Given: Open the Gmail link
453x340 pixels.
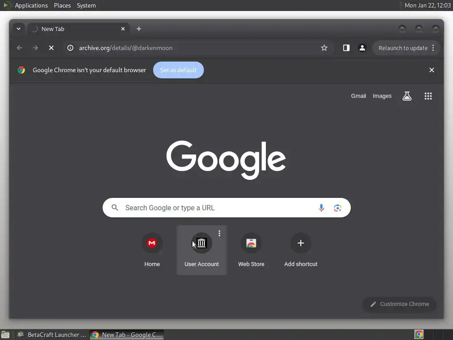Looking at the screenshot, I should 358,96.
